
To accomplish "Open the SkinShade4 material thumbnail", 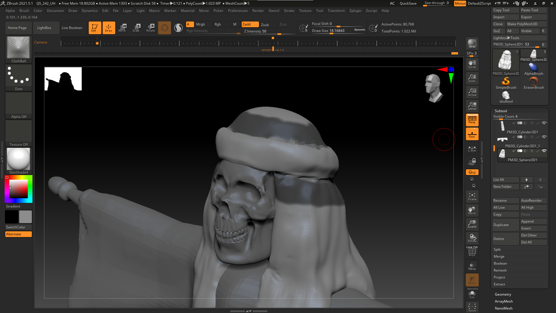I will tap(19, 159).
